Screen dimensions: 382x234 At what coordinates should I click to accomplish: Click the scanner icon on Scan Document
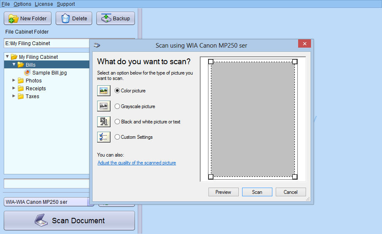click(41, 220)
